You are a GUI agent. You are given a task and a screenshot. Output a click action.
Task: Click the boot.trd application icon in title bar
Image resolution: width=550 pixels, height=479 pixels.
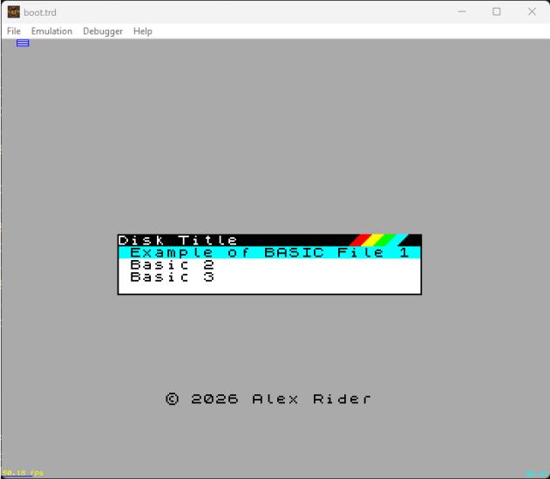pos(14,11)
